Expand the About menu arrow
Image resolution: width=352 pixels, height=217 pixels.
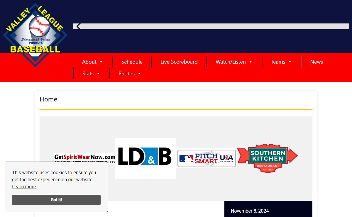click(x=101, y=62)
